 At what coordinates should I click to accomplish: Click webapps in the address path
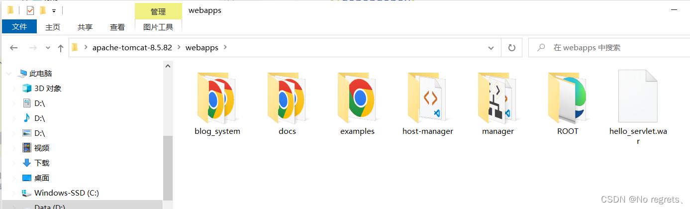202,48
